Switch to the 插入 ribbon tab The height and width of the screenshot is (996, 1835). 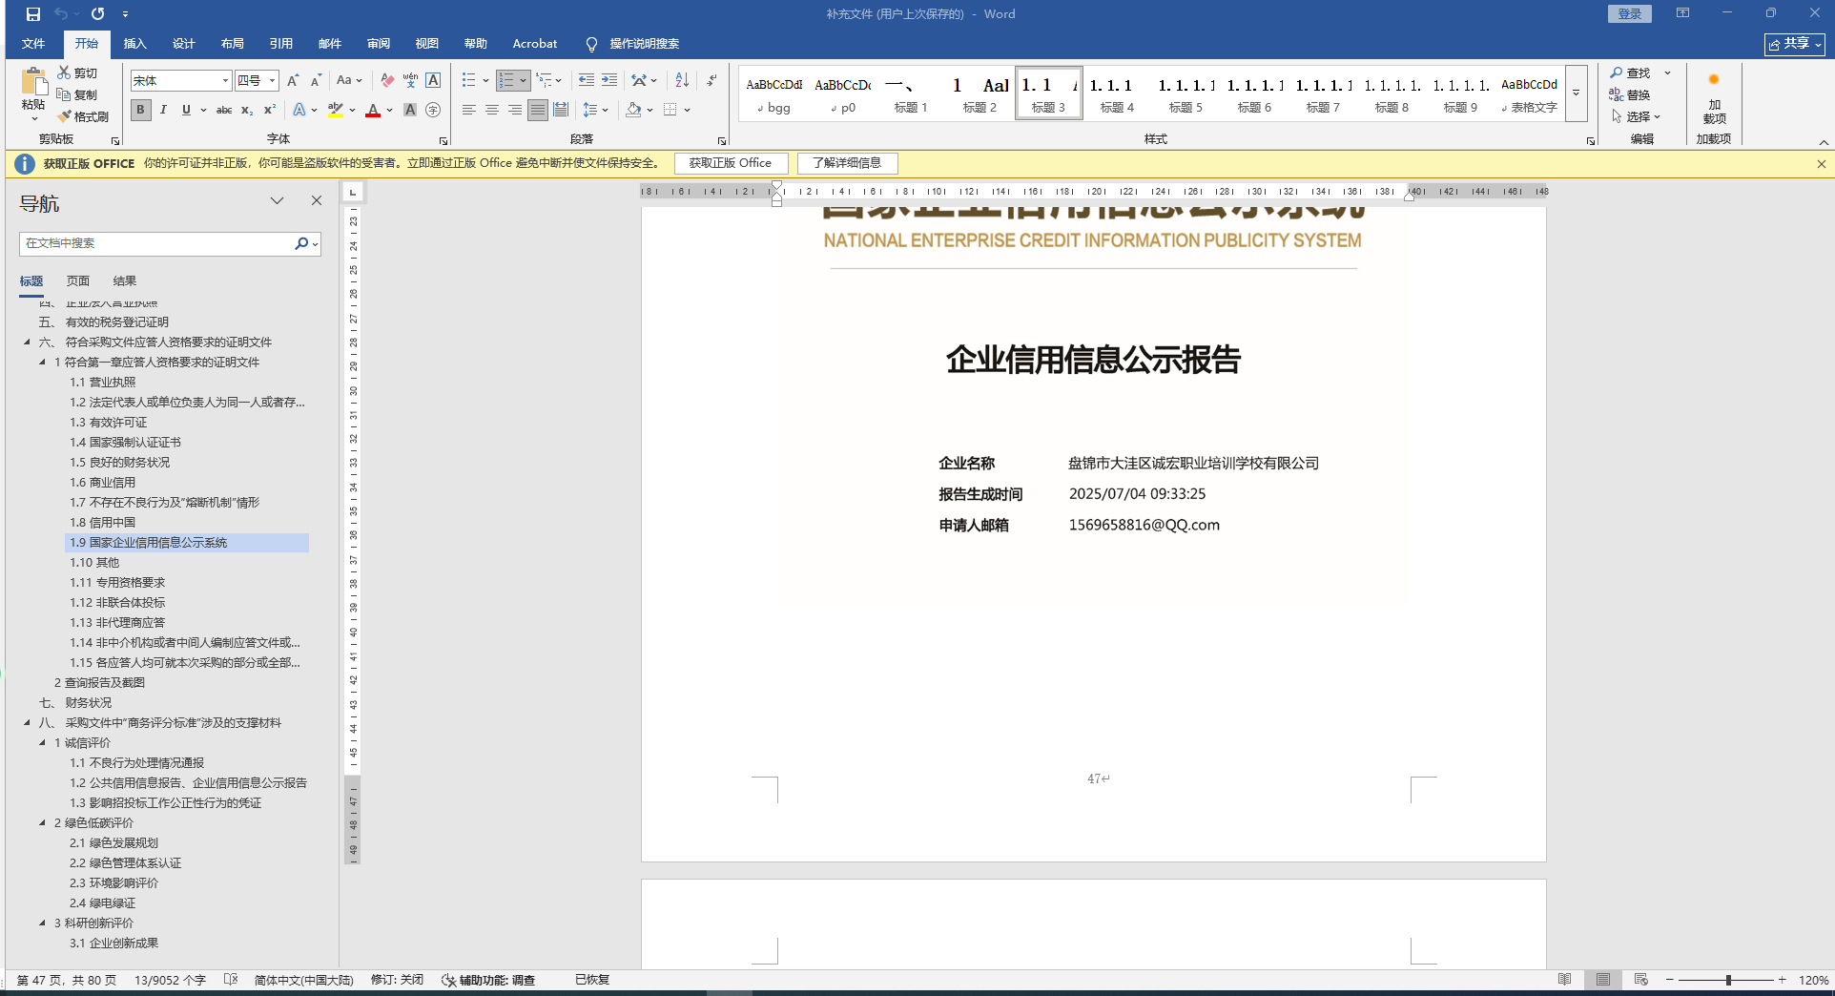pos(134,44)
